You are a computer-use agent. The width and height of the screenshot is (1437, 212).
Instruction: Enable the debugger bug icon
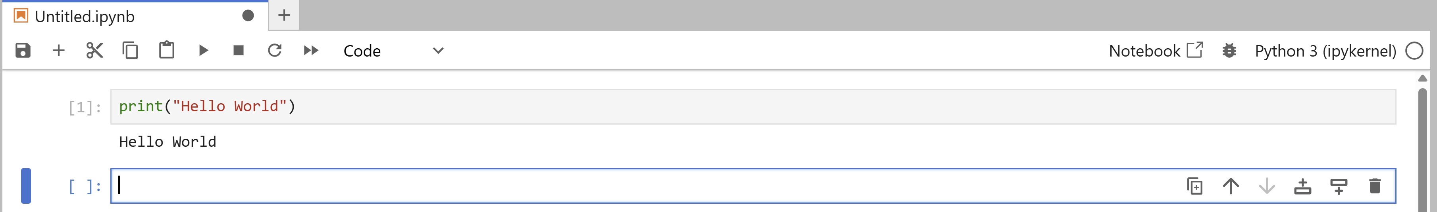coord(1229,51)
